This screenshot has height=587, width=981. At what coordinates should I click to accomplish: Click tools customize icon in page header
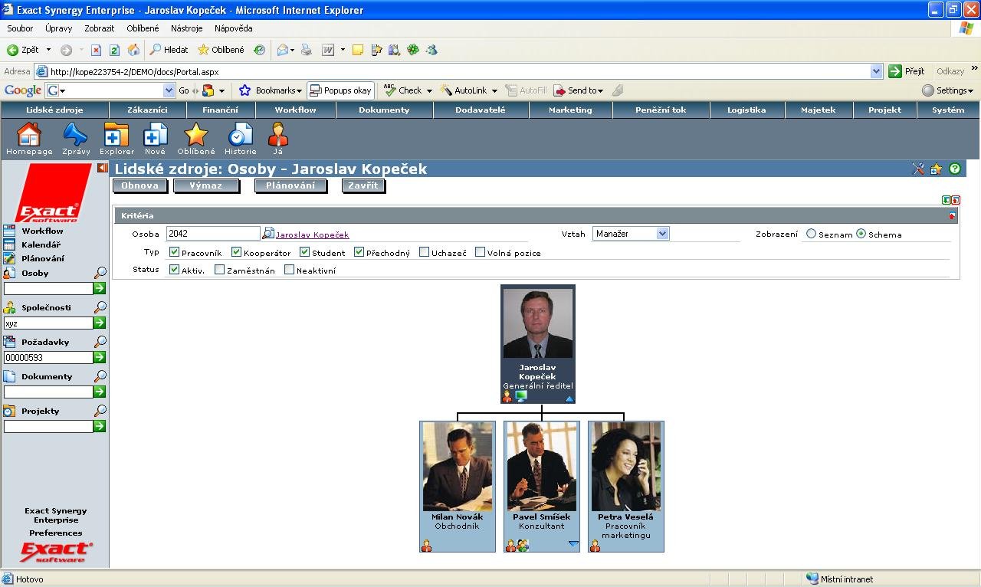point(919,169)
